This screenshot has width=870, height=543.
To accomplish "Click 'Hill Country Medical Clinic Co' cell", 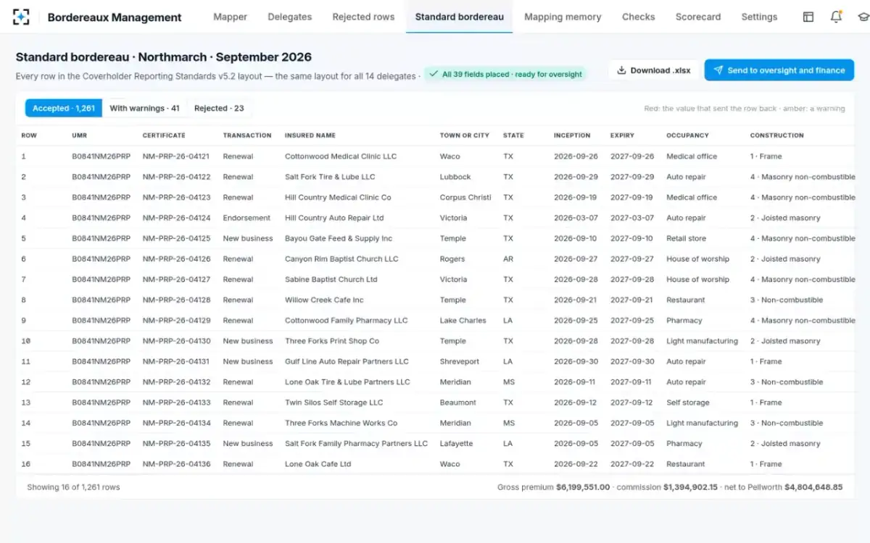I will pyautogui.click(x=338, y=197).
